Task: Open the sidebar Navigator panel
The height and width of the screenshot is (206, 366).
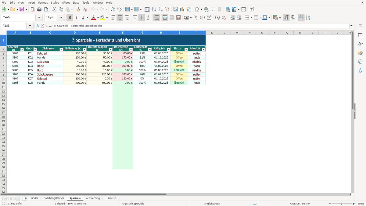Action: click(x=360, y=62)
